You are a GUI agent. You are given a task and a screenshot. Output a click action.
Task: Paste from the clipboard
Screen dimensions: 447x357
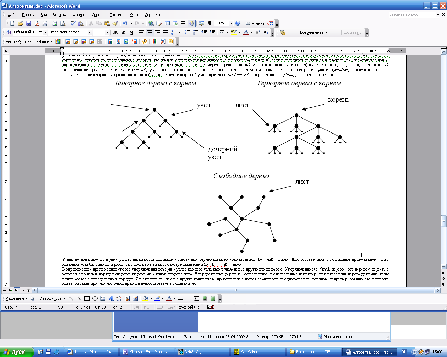pos(107,23)
